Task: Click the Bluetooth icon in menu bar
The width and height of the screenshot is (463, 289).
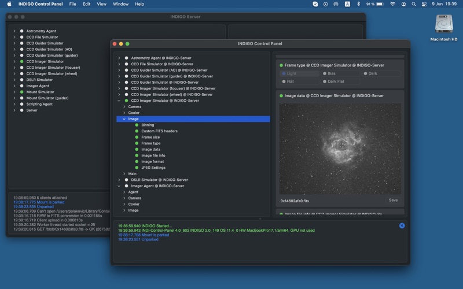Action: tap(358, 4)
